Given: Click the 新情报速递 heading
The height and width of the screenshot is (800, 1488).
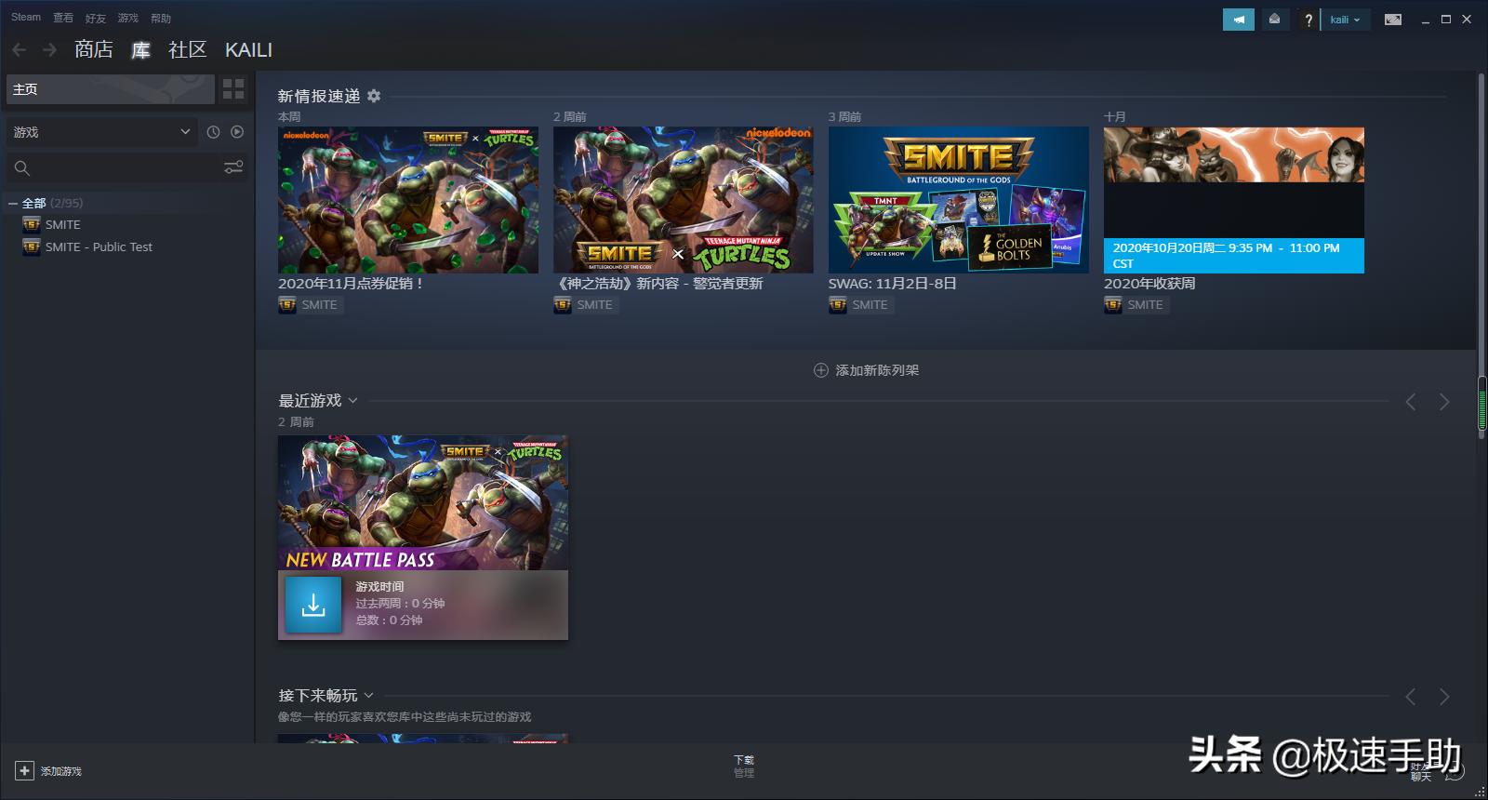Looking at the screenshot, I should coord(319,96).
